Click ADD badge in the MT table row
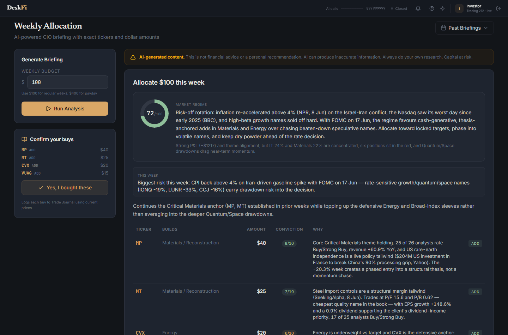The width and height of the screenshot is (508, 335). (x=475, y=292)
